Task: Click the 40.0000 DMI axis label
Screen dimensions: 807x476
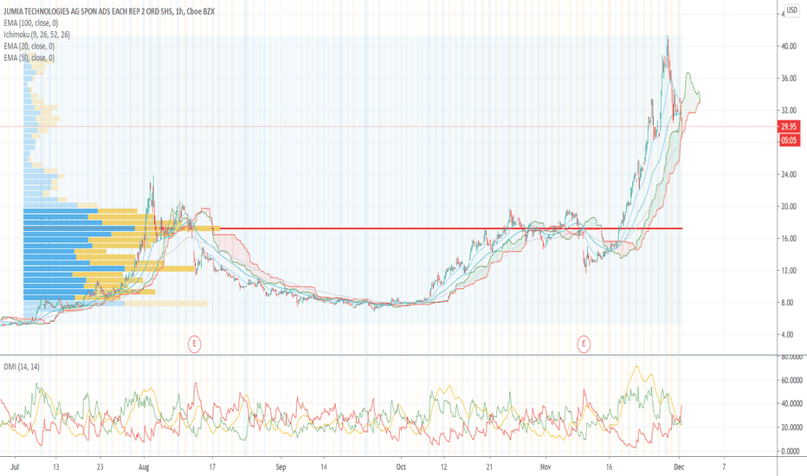Action: point(791,403)
